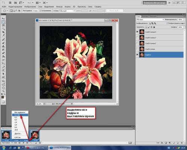Viewport: 187px width, 150px height.
Task: Delete frame using trash icon in animation panel
Action: pyautogui.click(x=40, y=143)
